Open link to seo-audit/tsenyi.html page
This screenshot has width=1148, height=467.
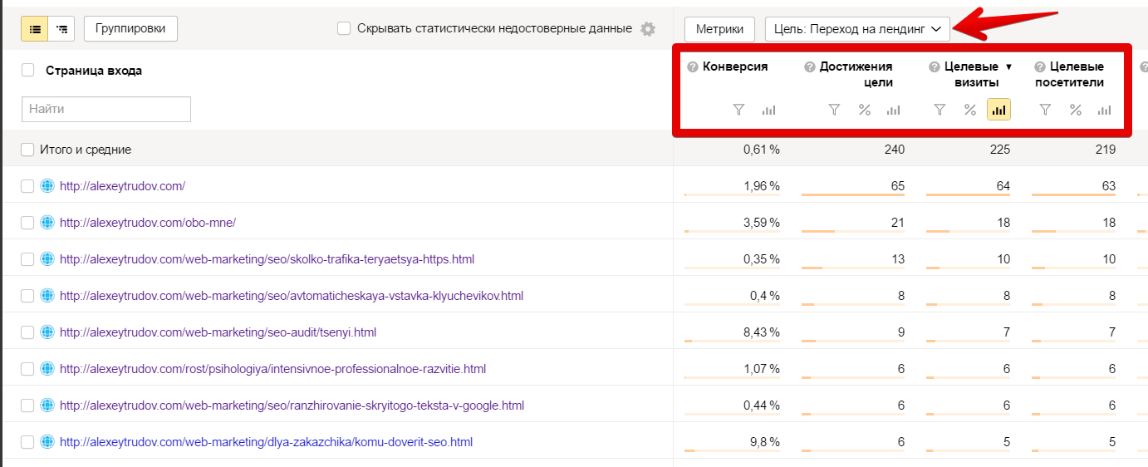click(x=218, y=332)
